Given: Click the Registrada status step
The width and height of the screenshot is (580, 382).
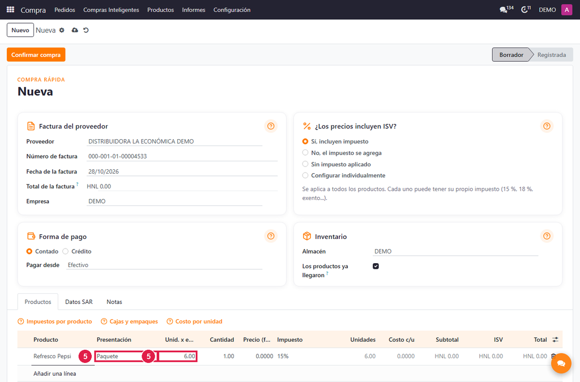Looking at the screenshot, I should pyautogui.click(x=552, y=55).
